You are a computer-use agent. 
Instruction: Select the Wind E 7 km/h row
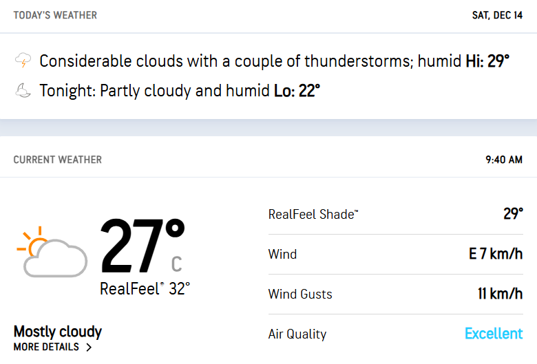(x=396, y=254)
